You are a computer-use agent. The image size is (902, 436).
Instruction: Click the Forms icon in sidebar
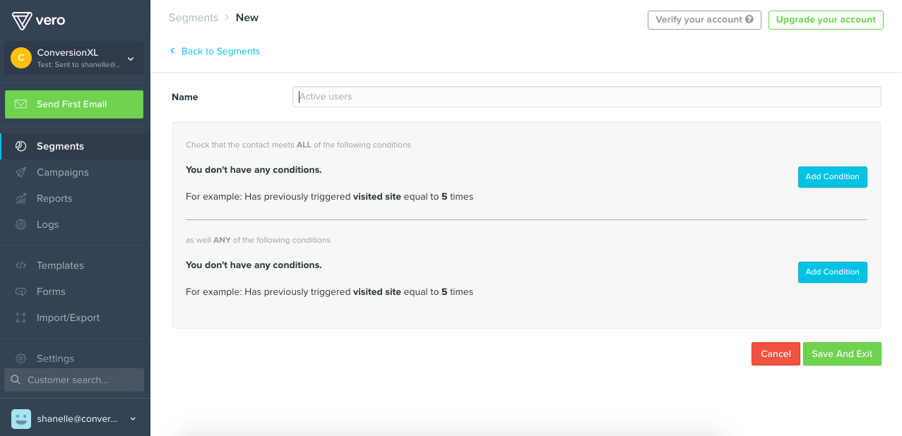click(x=21, y=291)
